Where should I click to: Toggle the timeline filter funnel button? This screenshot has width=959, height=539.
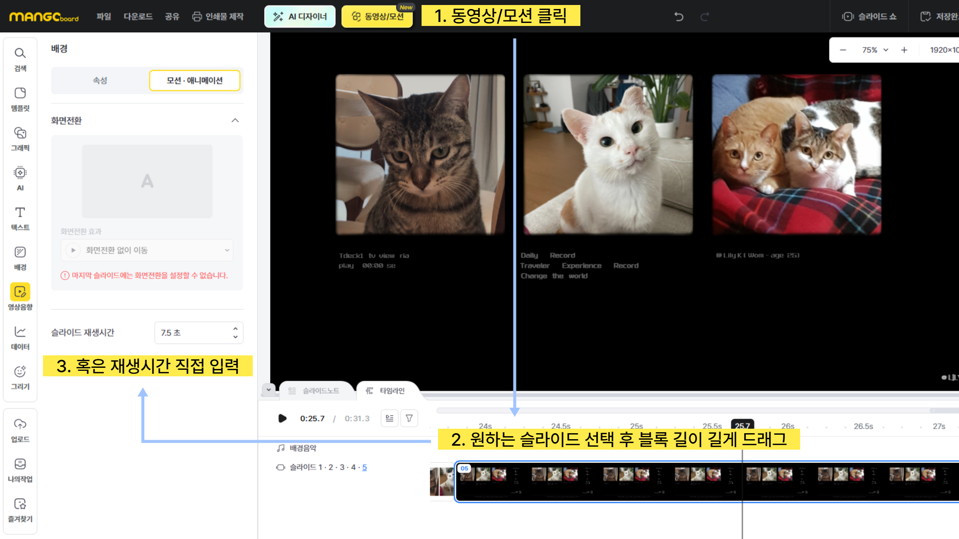pos(409,418)
